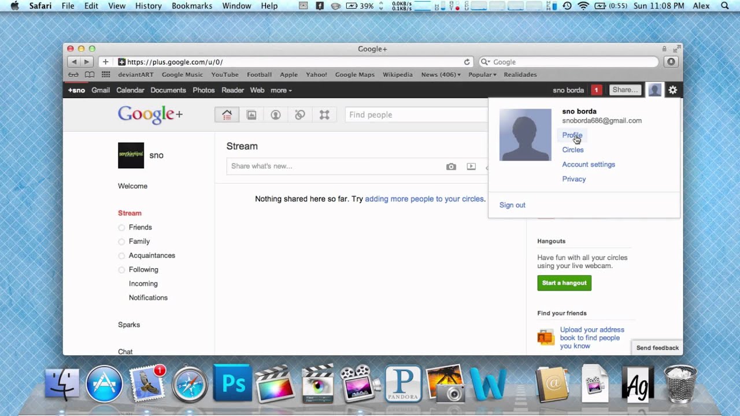Viewport: 740px width, 416px height.
Task: Click the Safari back arrow
Action: [x=74, y=62]
